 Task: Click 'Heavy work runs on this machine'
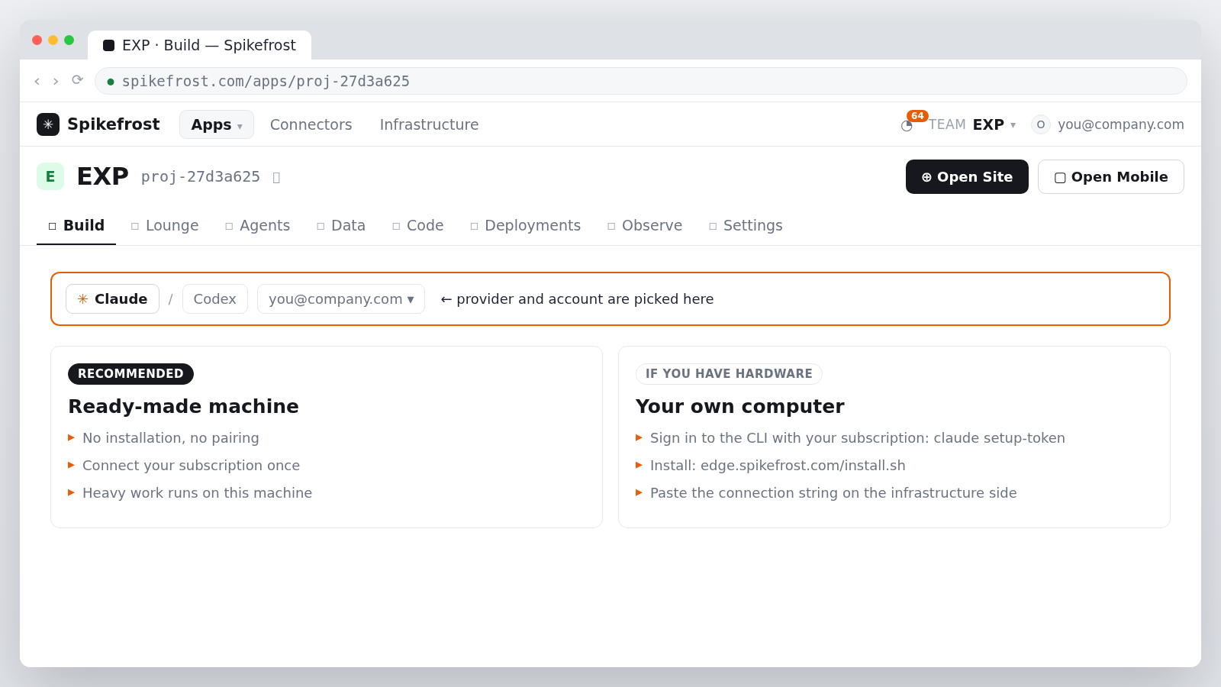197,493
